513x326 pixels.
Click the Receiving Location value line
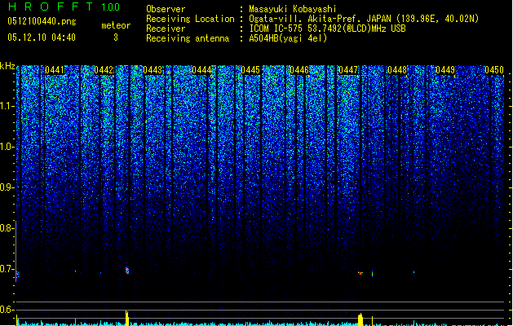[x=364, y=19]
